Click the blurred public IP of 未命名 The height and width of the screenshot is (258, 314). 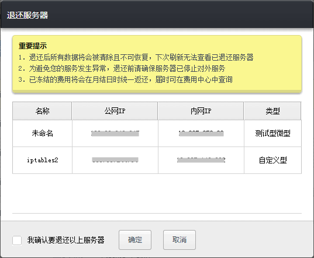click(115, 133)
